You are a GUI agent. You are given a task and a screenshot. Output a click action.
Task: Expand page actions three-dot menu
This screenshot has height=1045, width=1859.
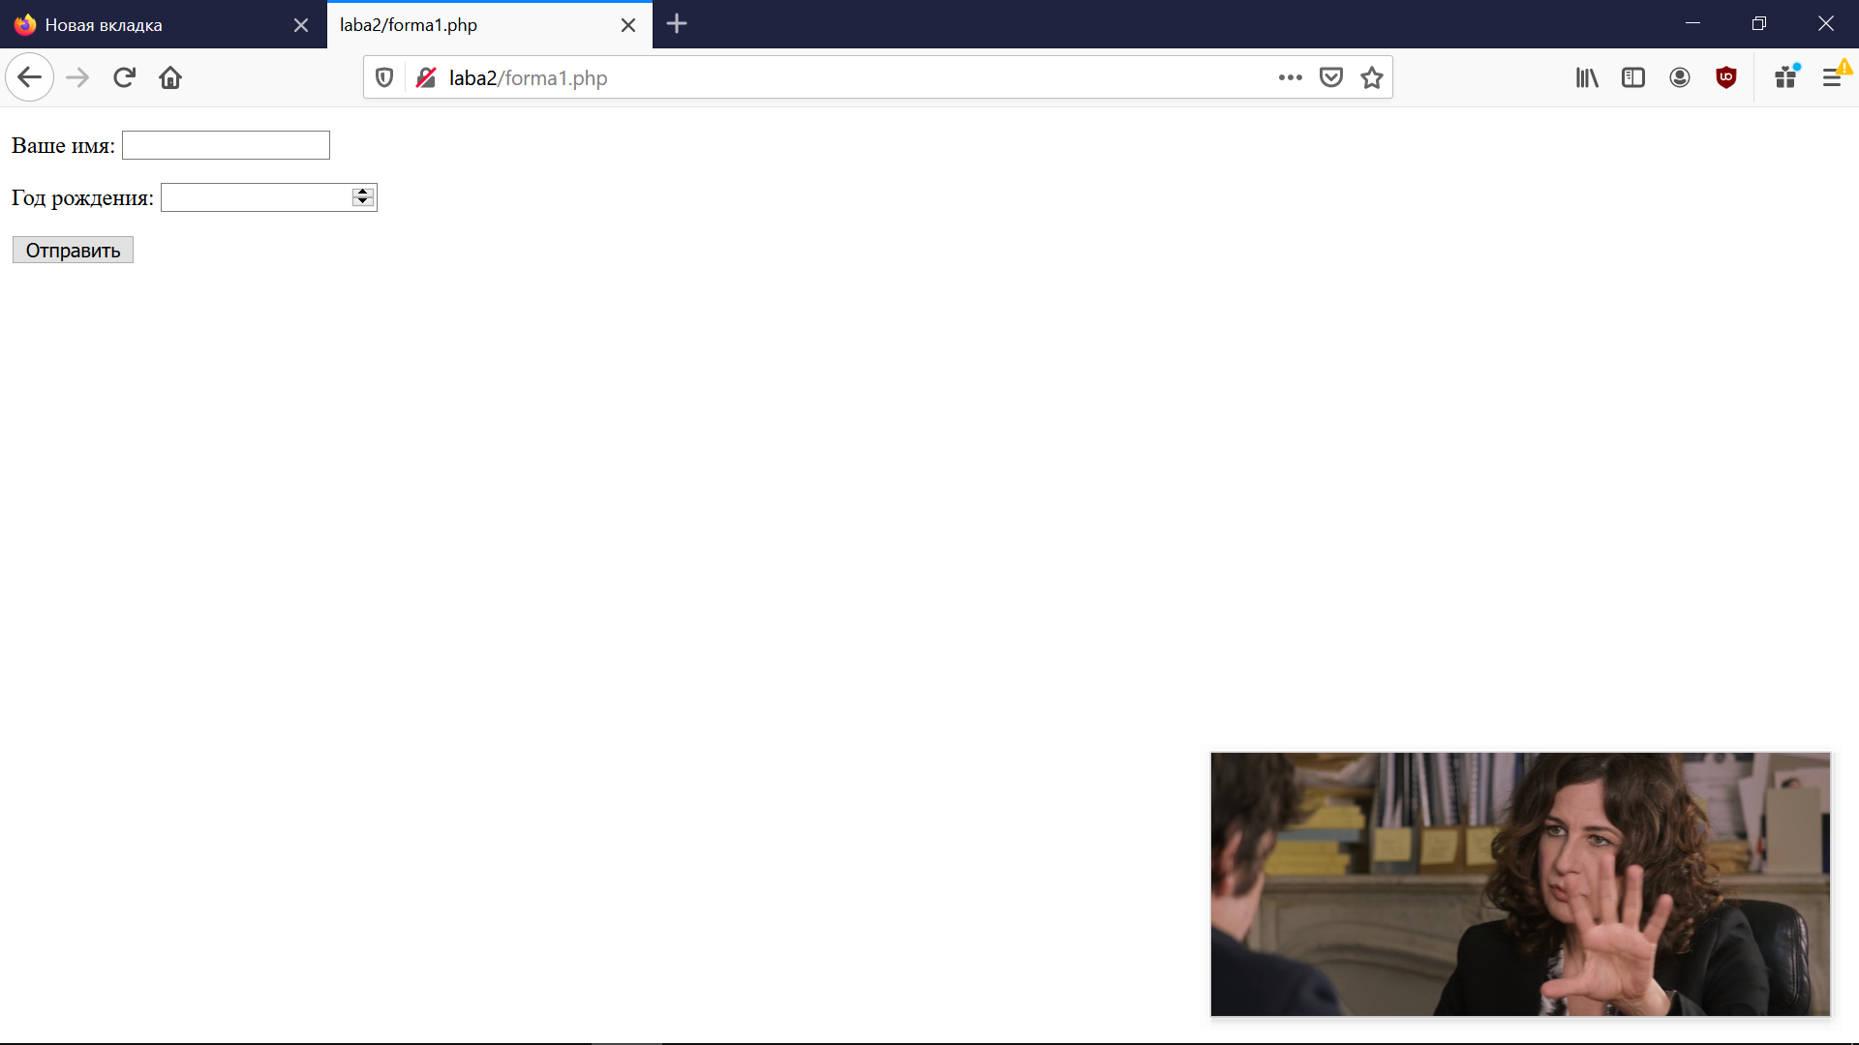1290,77
